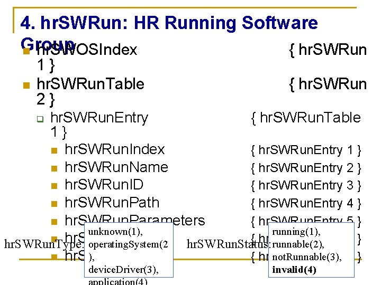Select the hrSWRunName list entry
This screenshot has height=285, width=381.
pyautogui.click(x=116, y=167)
